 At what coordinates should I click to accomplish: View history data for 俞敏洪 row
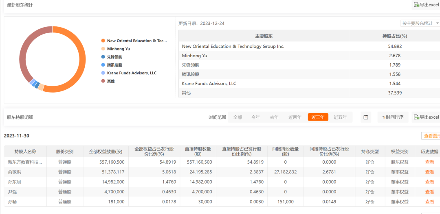[430, 172]
